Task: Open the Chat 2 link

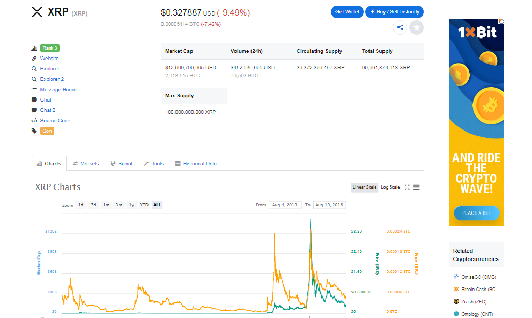Action: [x=48, y=110]
